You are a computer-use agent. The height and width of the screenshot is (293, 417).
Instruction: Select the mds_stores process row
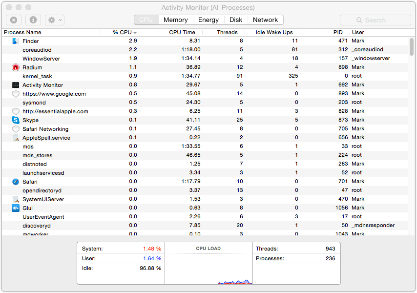205,155
